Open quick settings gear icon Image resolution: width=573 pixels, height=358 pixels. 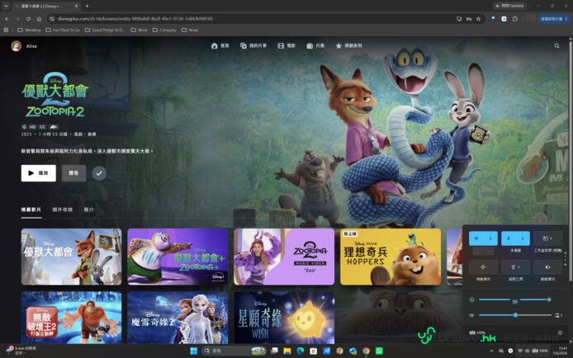(560, 332)
